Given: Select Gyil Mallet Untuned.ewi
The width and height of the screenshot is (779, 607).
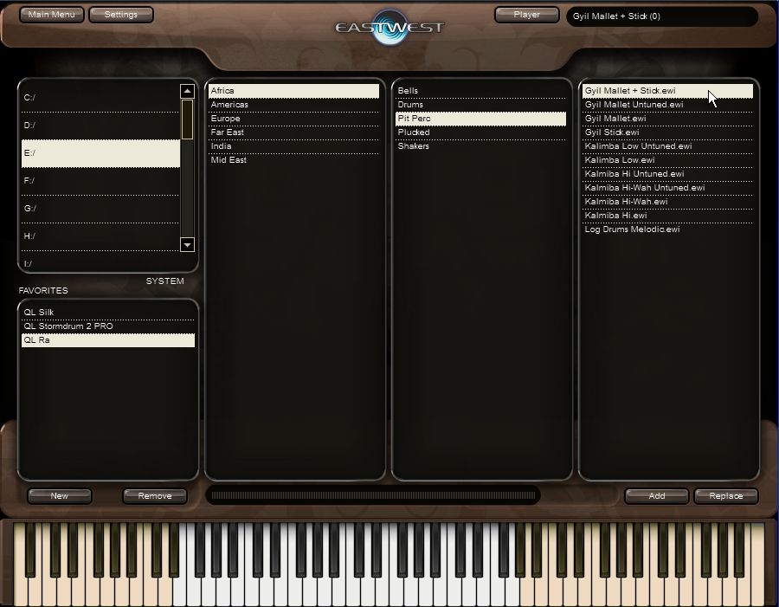Looking at the screenshot, I should point(667,105).
